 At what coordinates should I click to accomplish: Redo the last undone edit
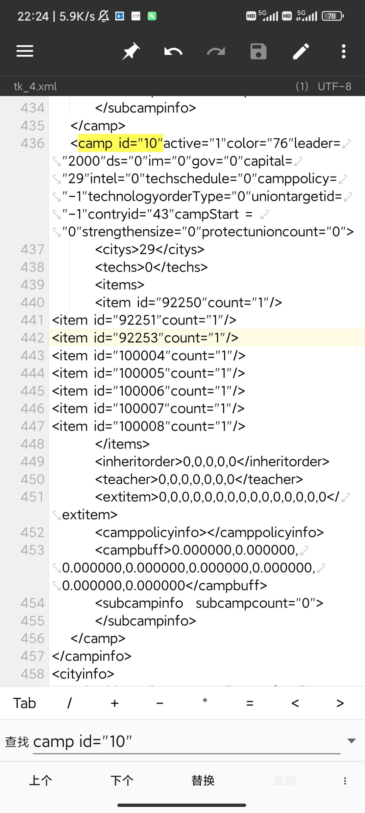[x=216, y=51]
